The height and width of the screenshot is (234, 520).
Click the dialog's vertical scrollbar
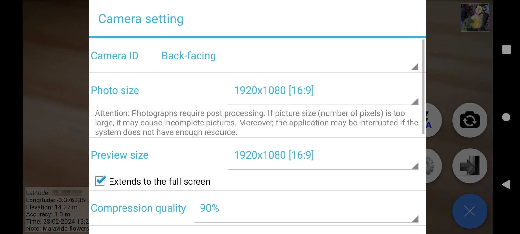pyautogui.click(x=423, y=86)
